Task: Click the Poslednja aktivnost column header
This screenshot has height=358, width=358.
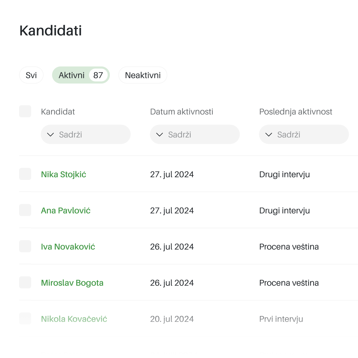Action: click(x=296, y=112)
